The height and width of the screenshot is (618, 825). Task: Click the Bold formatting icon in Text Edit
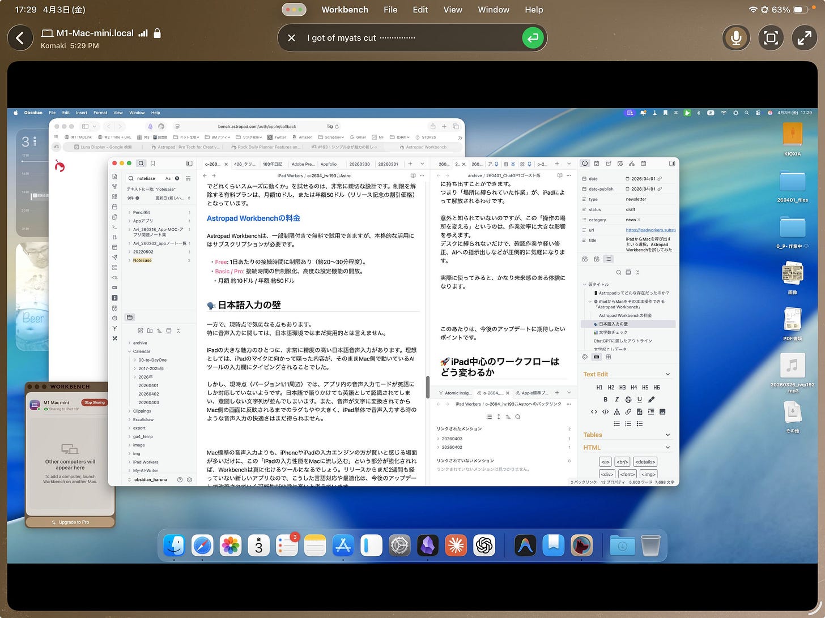point(605,400)
